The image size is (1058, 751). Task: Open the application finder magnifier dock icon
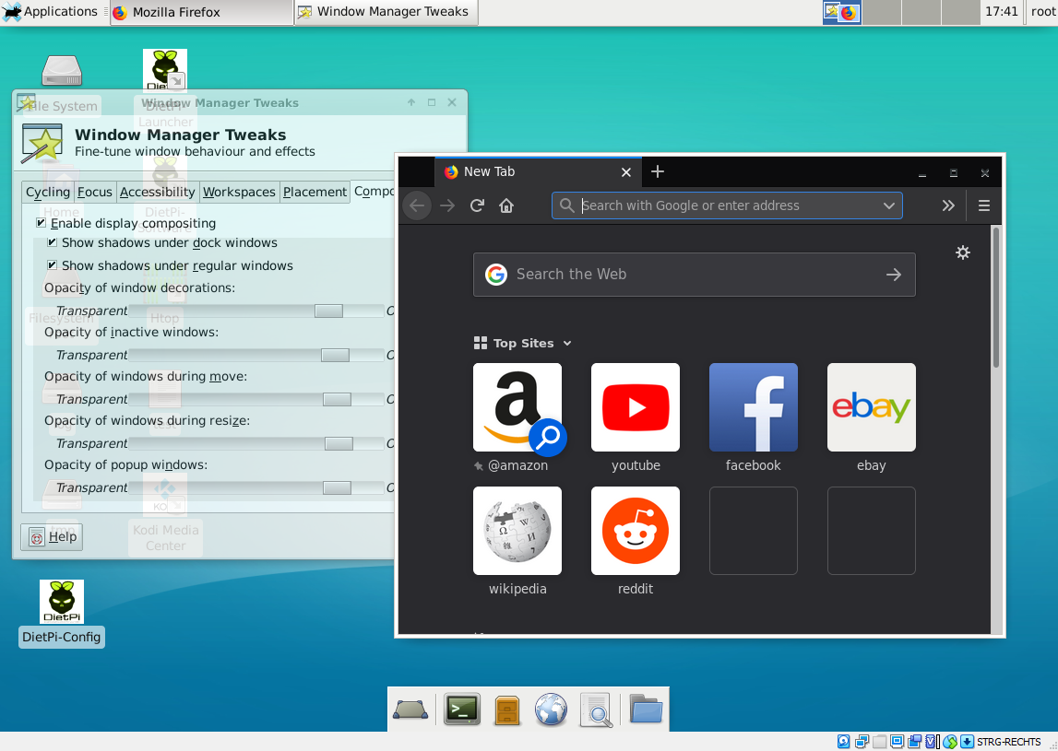coord(597,710)
